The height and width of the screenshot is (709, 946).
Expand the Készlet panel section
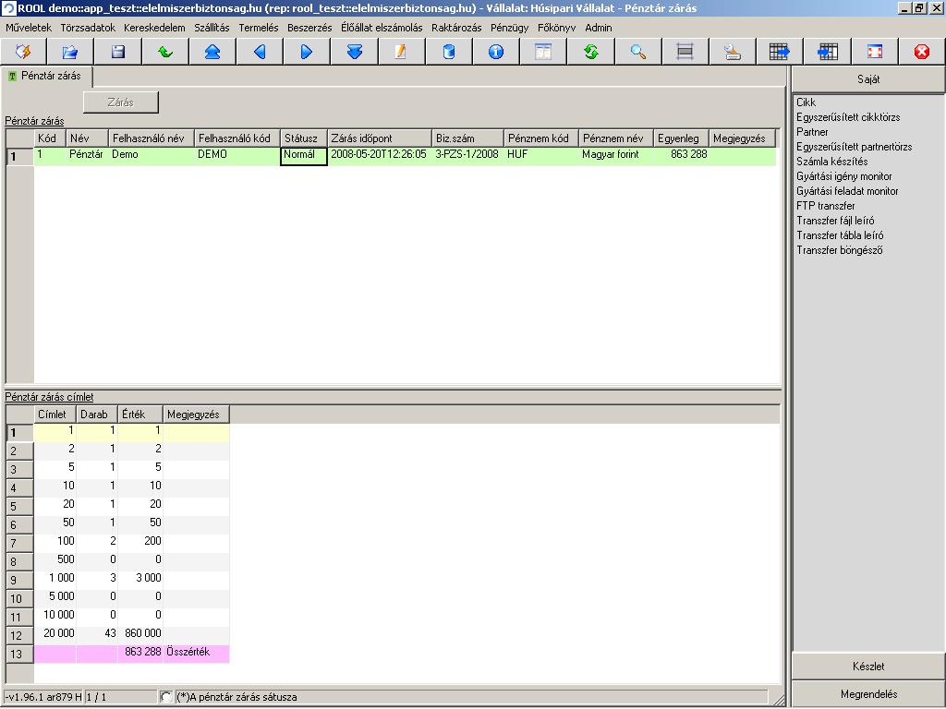[868, 667]
